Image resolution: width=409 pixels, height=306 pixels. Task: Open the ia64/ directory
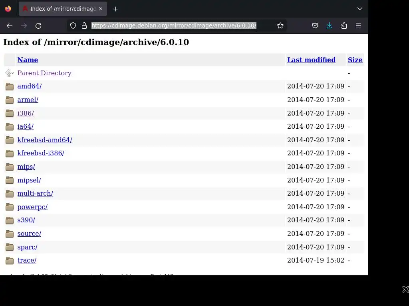tap(25, 126)
